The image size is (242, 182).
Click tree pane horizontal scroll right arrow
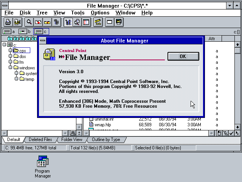[x=65, y=133]
